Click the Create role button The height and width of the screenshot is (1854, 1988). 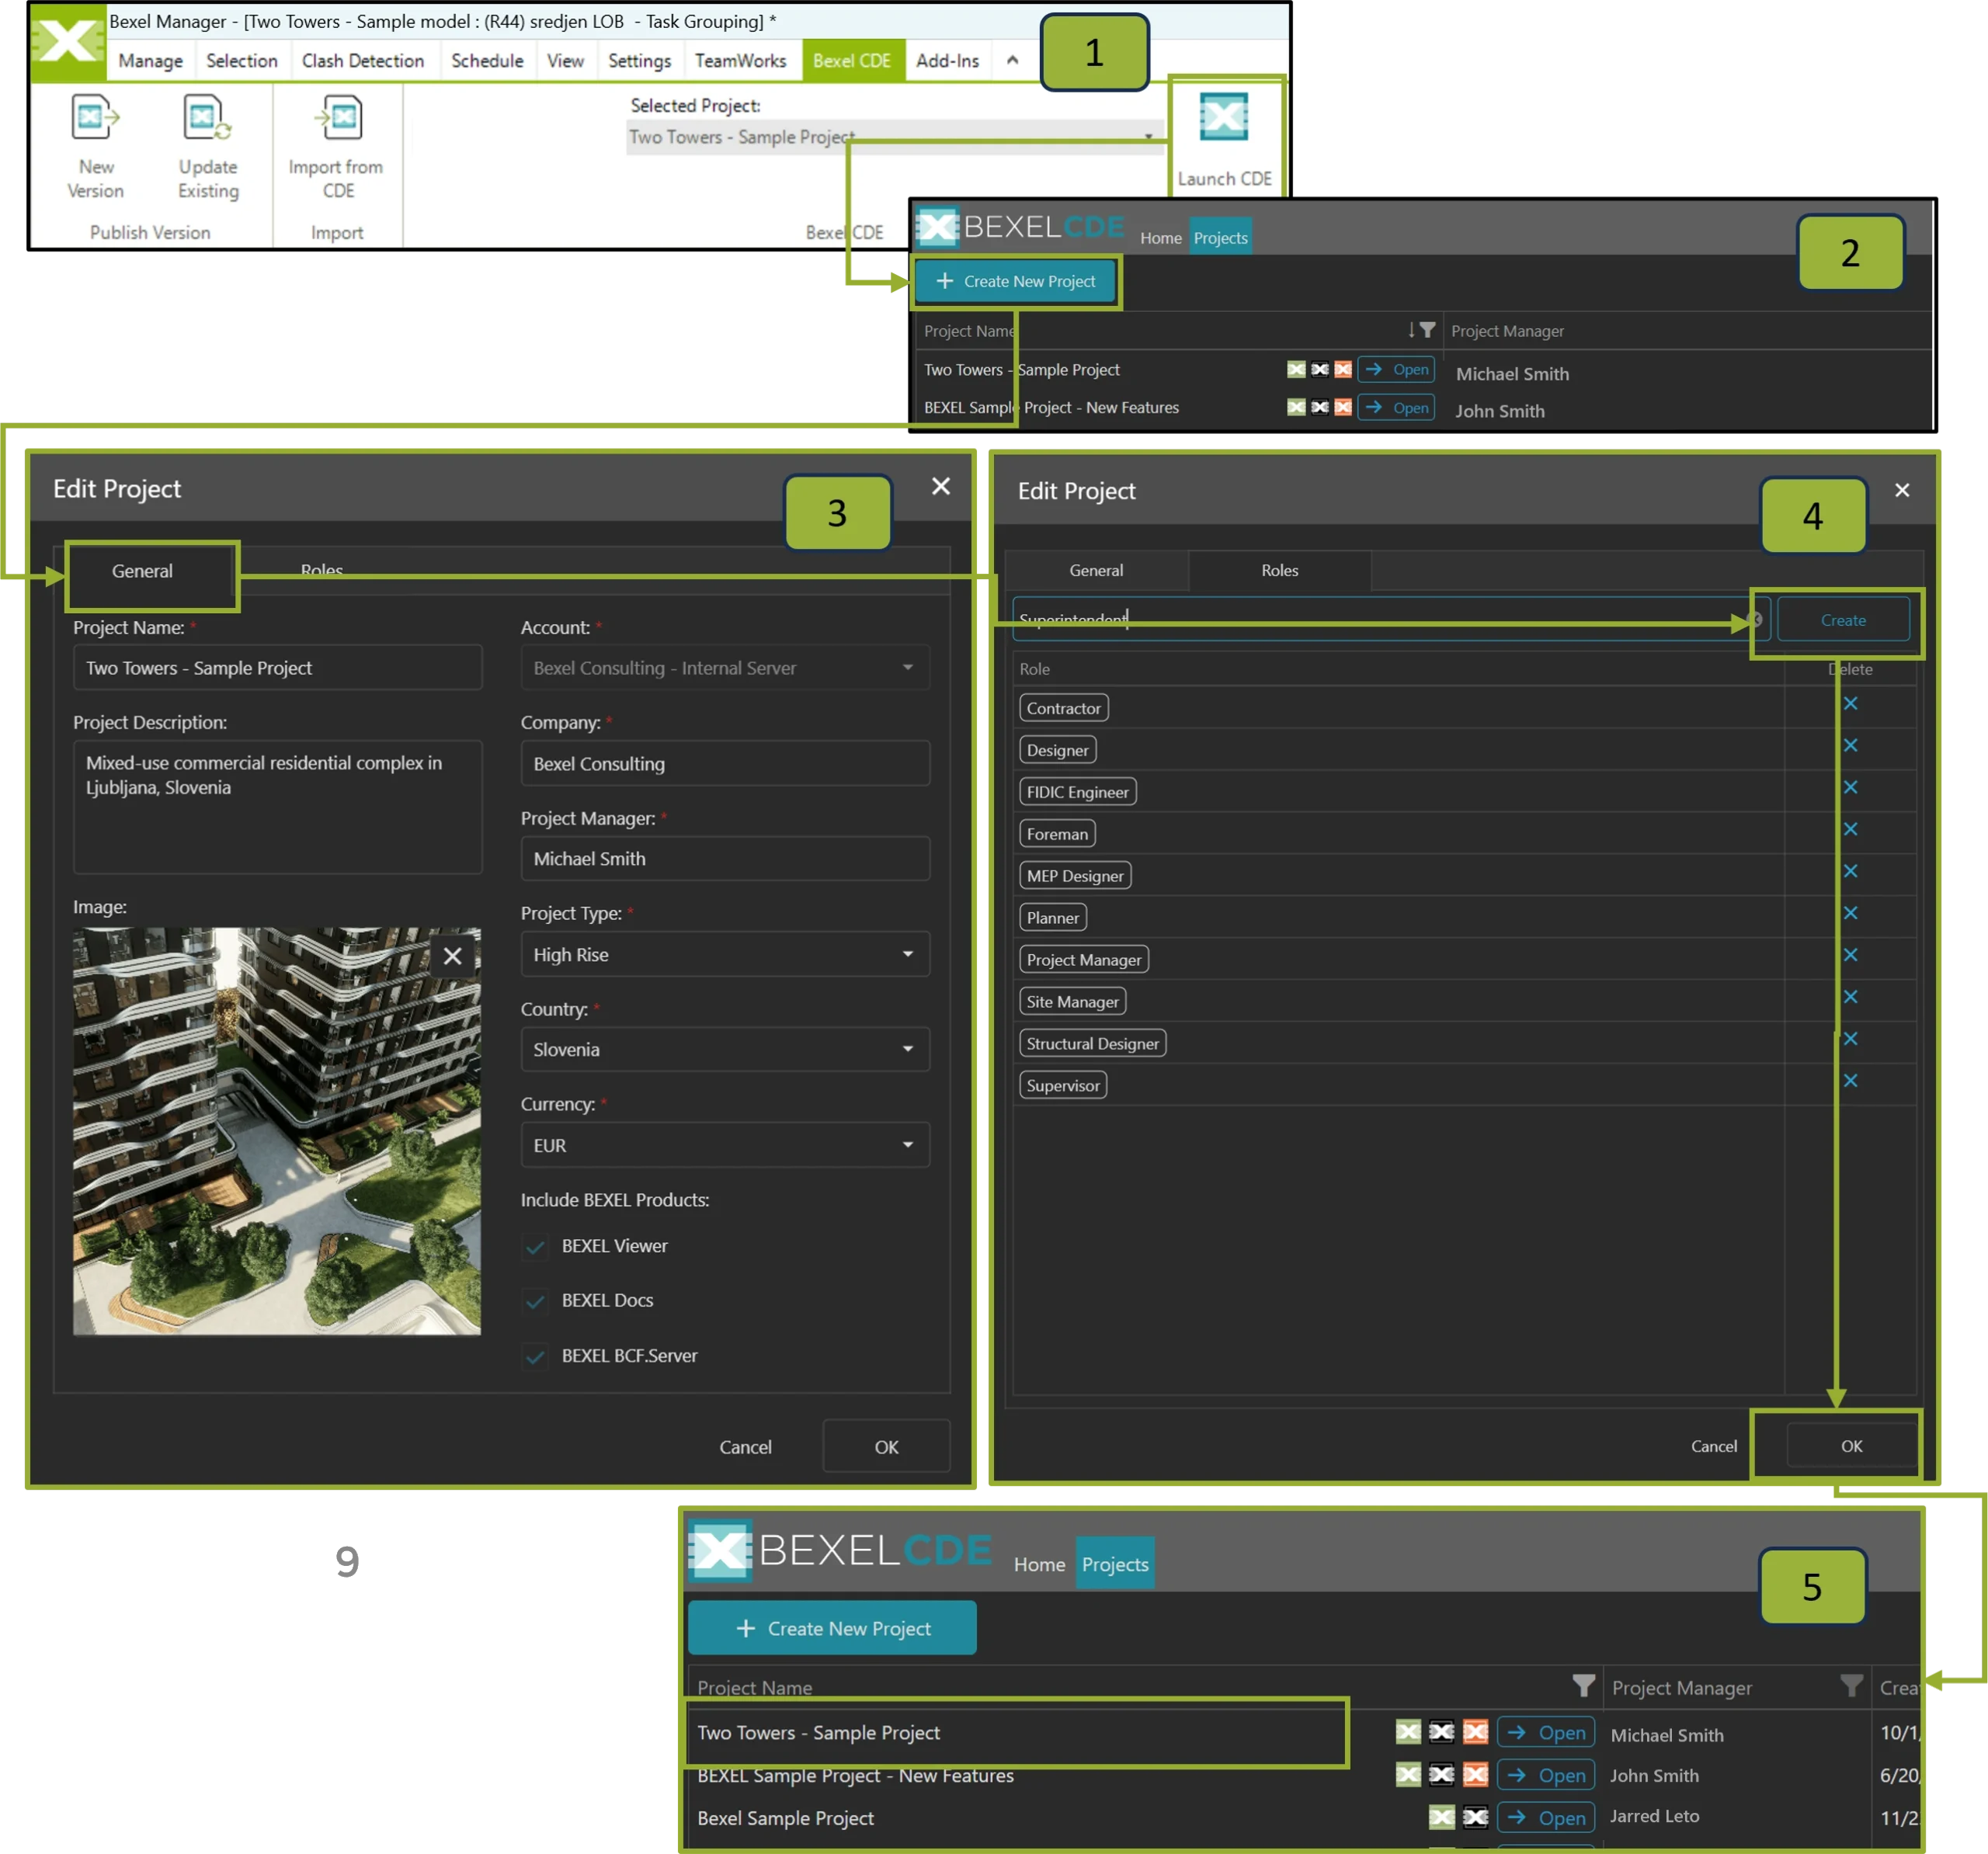click(x=1843, y=620)
